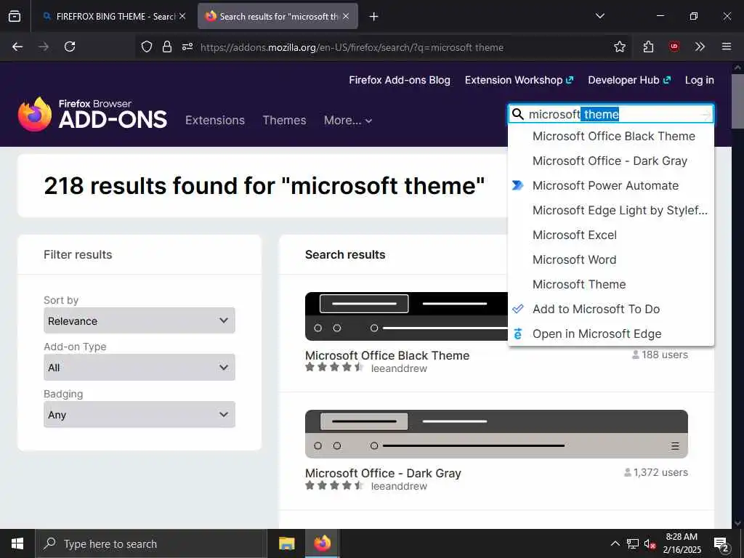This screenshot has height=558, width=744.
Task: Open the notification center icon
Action: click(x=721, y=544)
